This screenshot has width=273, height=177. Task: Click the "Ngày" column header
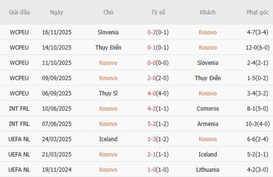point(57,12)
